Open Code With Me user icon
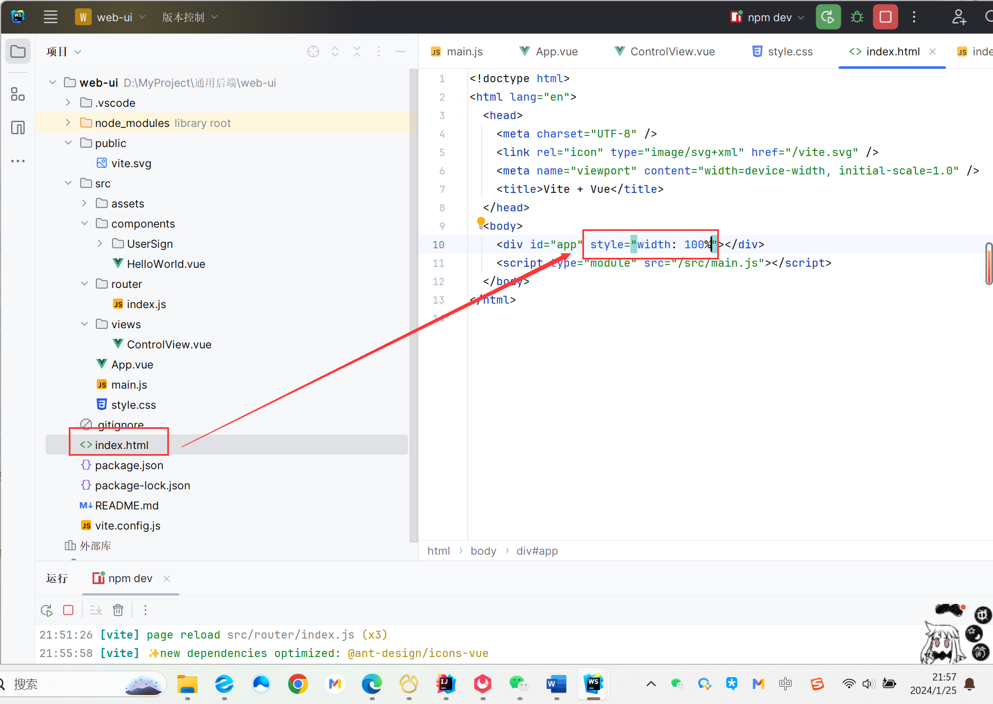 tap(959, 17)
